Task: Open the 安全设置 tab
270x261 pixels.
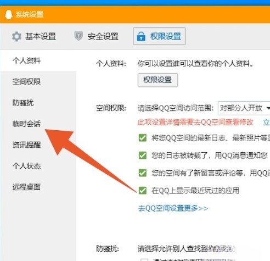Action: (97, 36)
